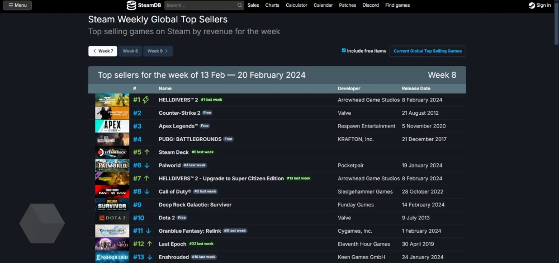The width and height of the screenshot is (559, 263).
Task: Click the Steam Deck logo thumbnail
Action: click(112, 152)
